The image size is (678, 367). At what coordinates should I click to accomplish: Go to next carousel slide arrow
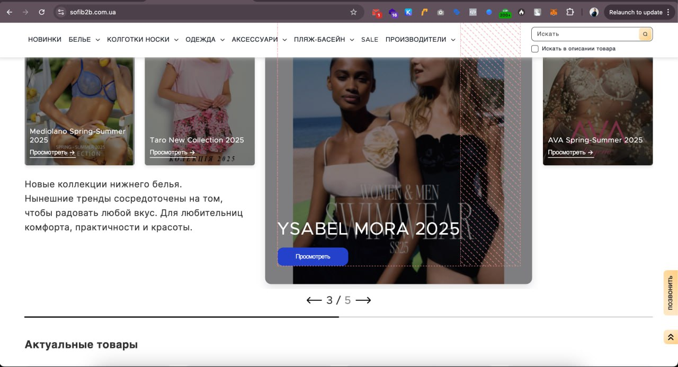(363, 300)
